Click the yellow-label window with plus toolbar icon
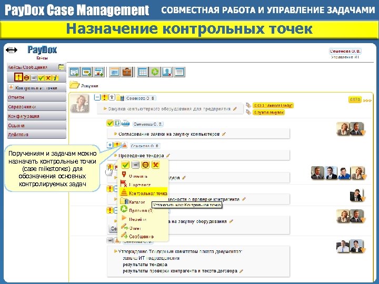 tap(87, 72)
